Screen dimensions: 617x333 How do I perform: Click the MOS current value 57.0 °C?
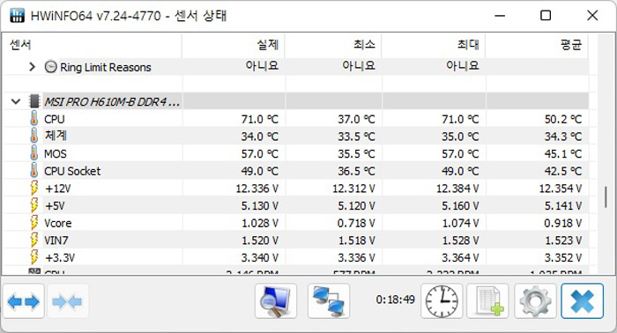tap(260, 153)
